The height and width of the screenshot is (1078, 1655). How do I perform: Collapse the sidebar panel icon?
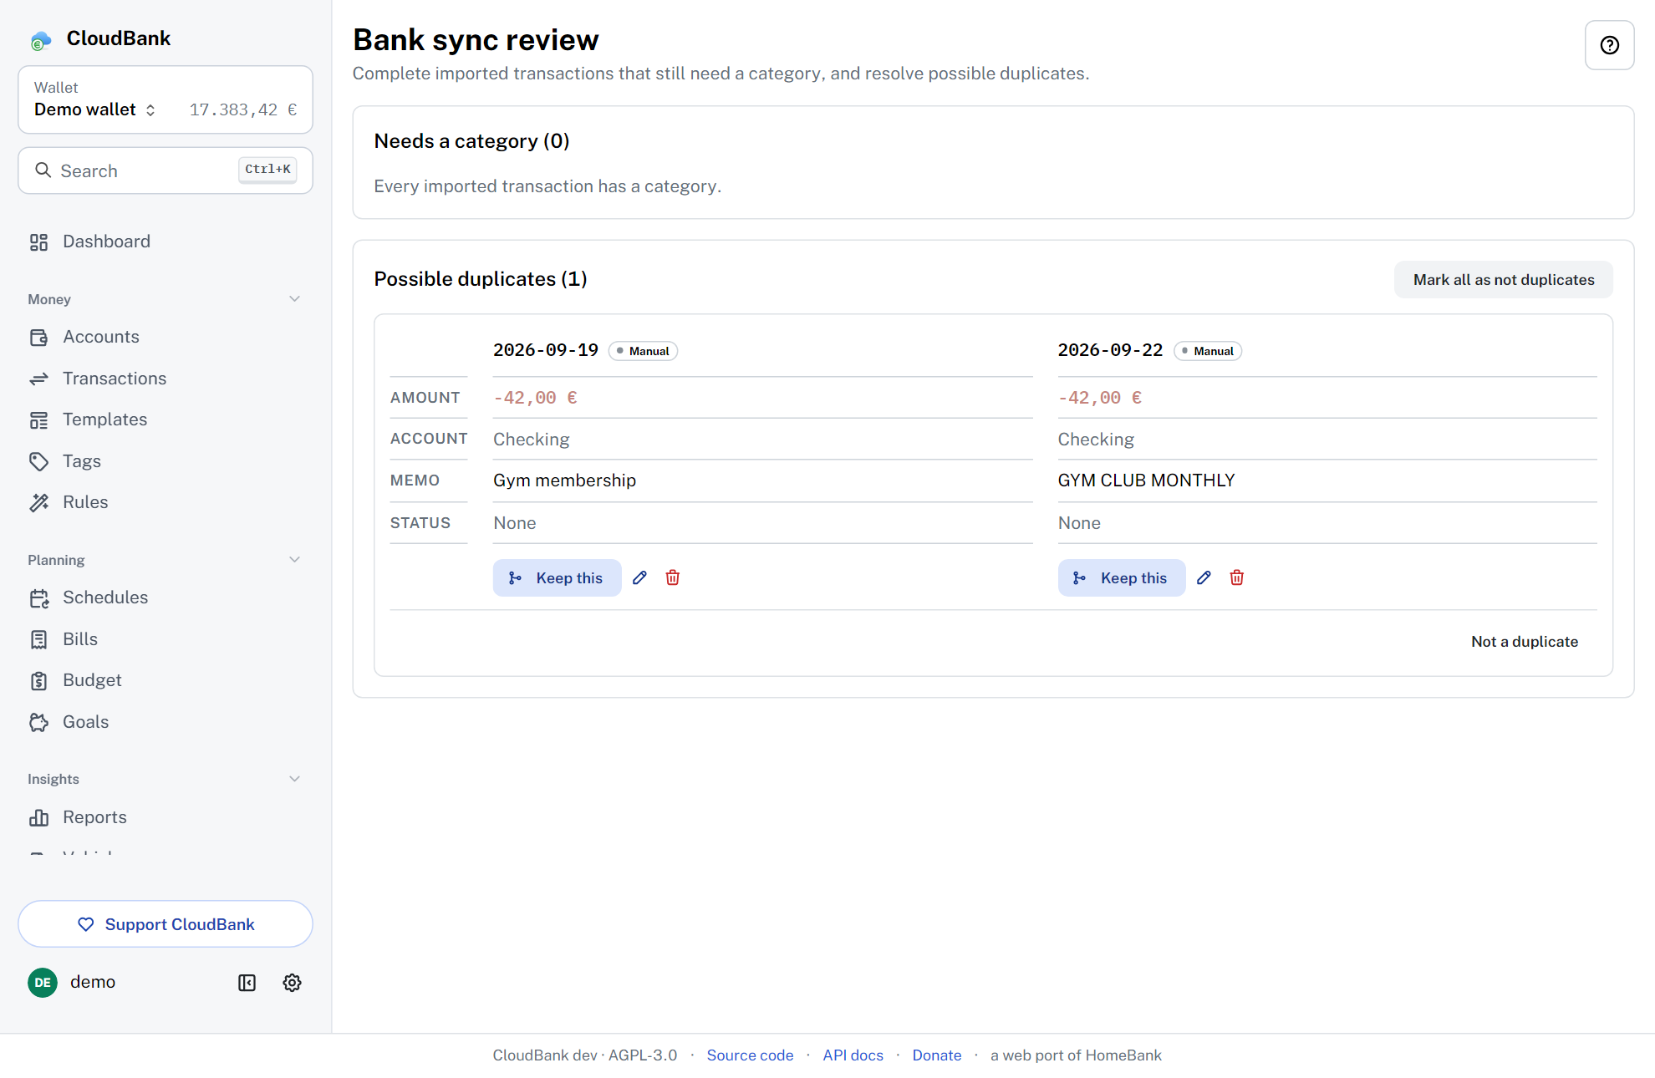click(x=247, y=983)
